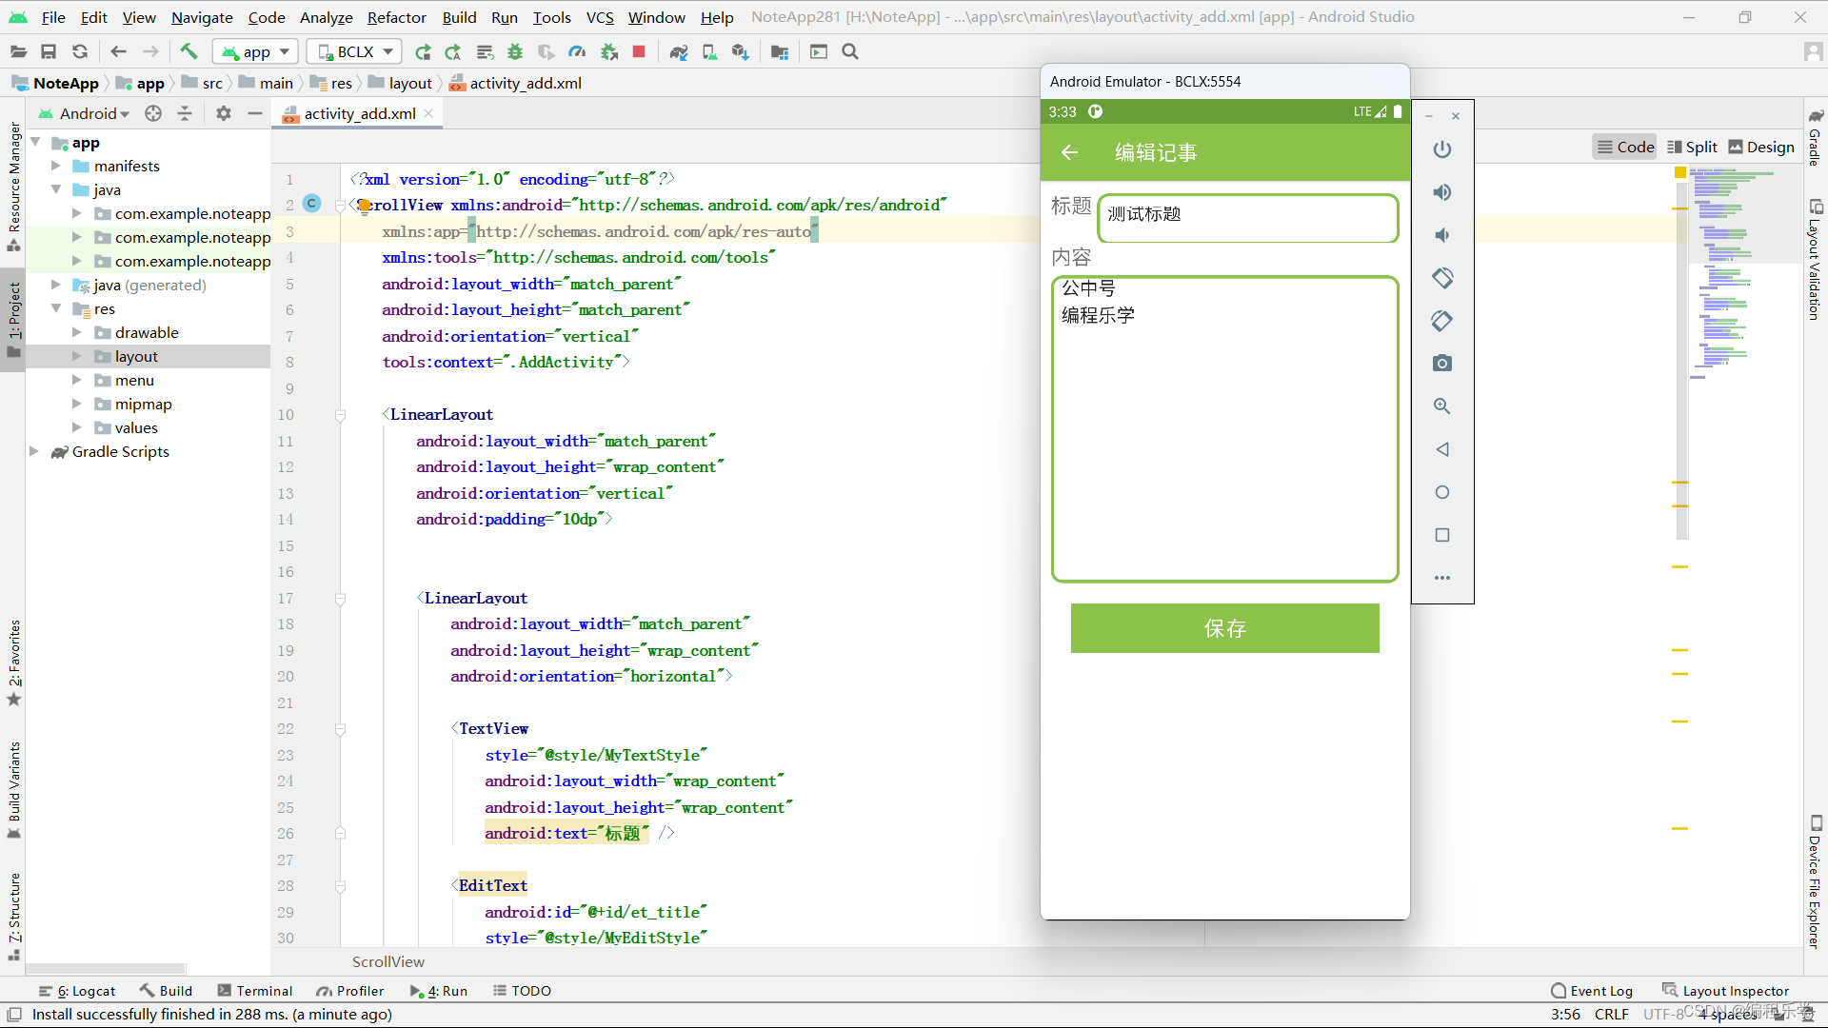Click the Open folder toolbar icon

(x=18, y=51)
